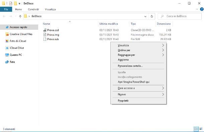Click the Creative Cloud Files icon
This screenshot has height=132, width=204.
point(7,34)
